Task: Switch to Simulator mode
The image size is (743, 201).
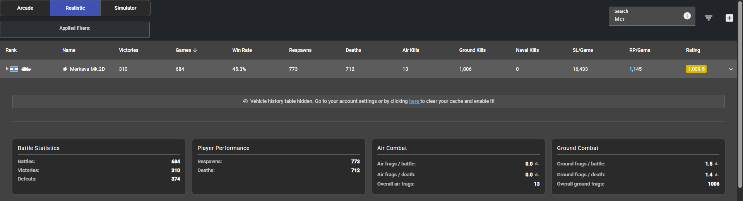Action: [x=125, y=8]
